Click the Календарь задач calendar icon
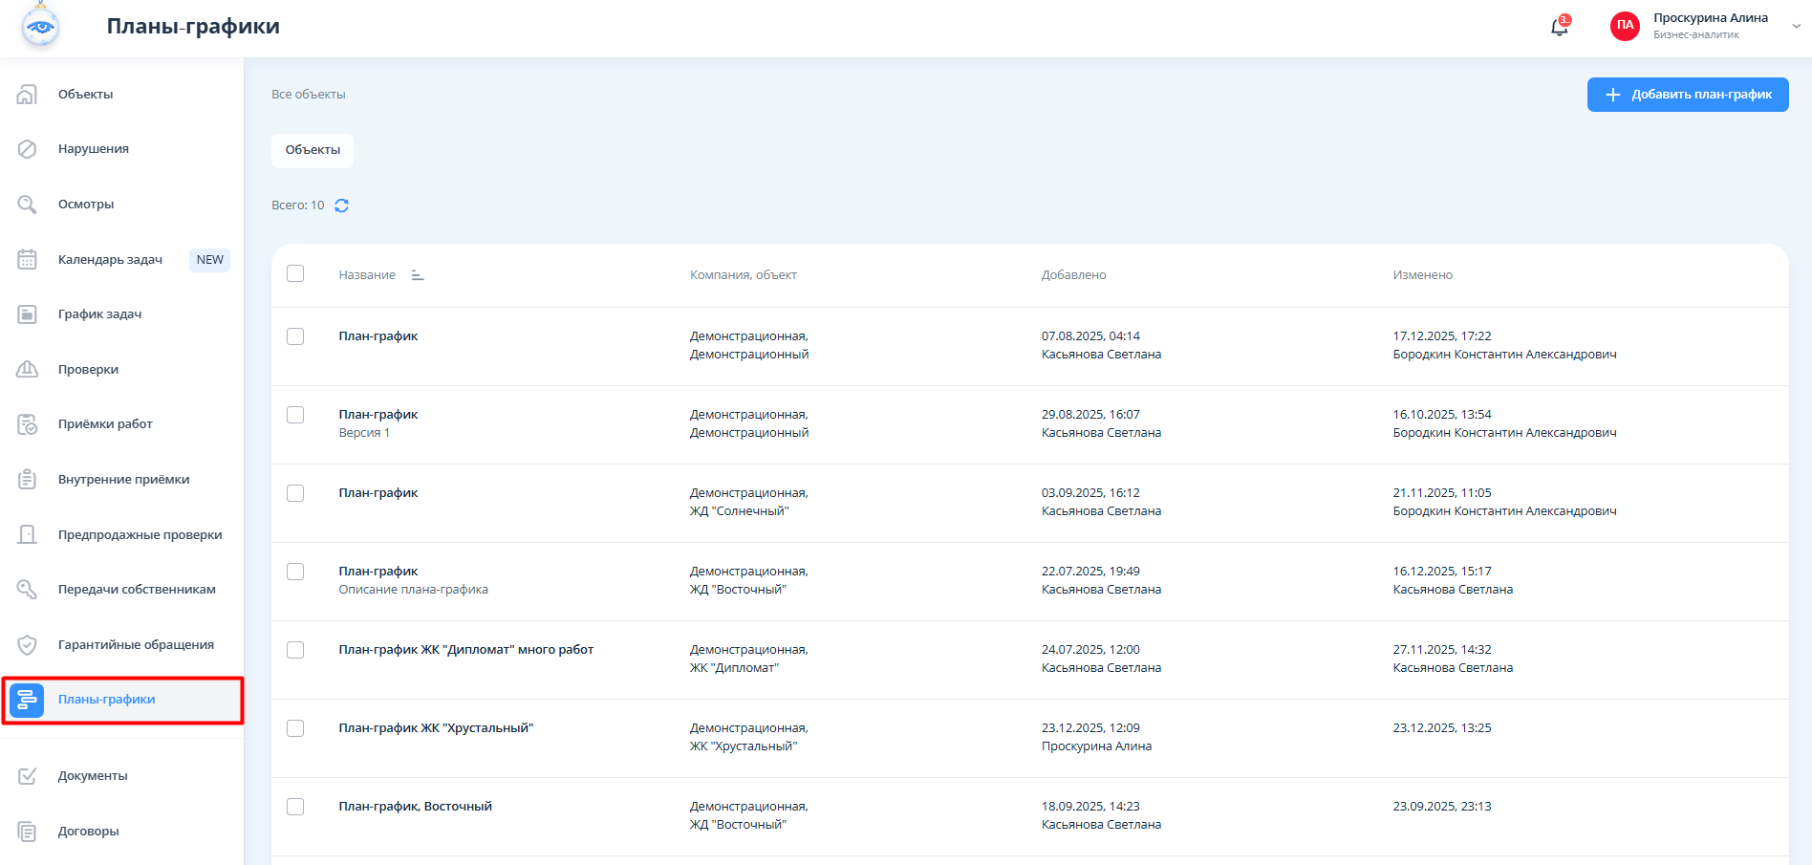 28,260
